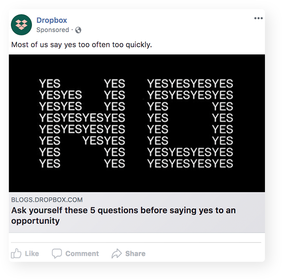Click the globe public audience icon
Image resolution: width=282 pixels, height=279 pixels.
(78, 30)
